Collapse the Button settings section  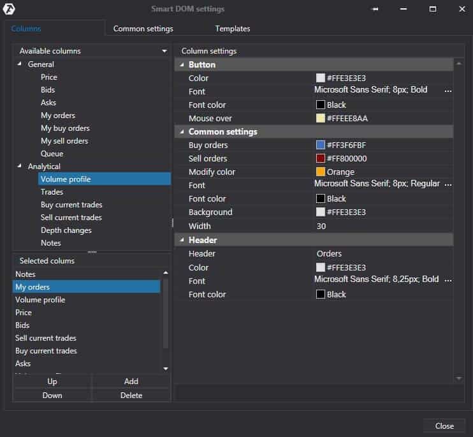click(x=182, y=65)
